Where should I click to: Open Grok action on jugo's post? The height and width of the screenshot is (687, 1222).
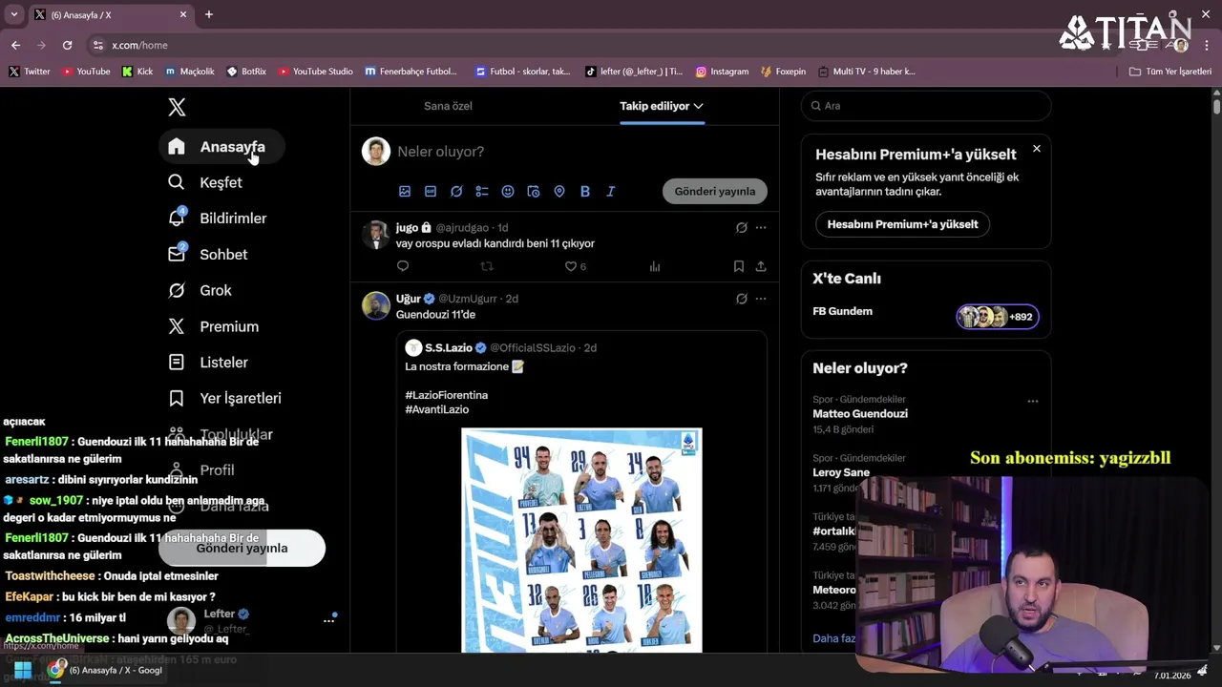click(742, 227)
